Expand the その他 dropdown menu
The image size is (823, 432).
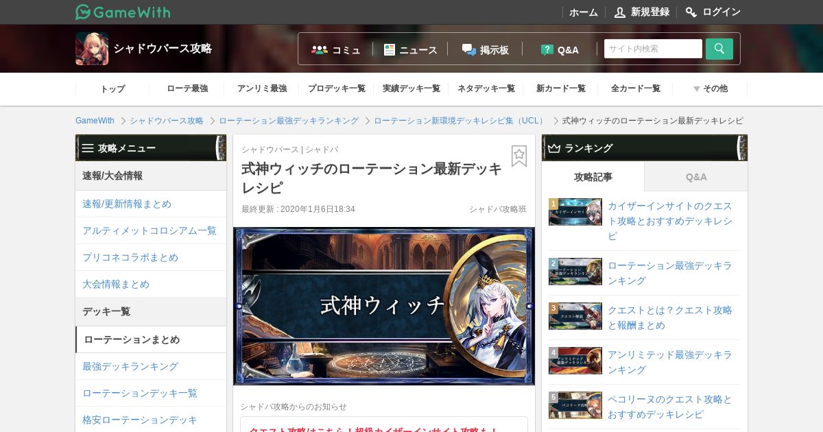(x=710, y=88)
